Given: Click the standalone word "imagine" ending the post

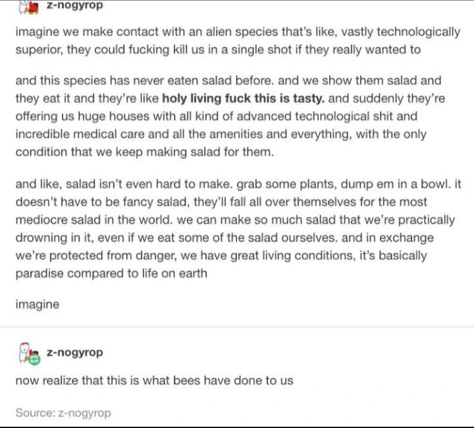Looking at the screenshot, I should point(37,304).
